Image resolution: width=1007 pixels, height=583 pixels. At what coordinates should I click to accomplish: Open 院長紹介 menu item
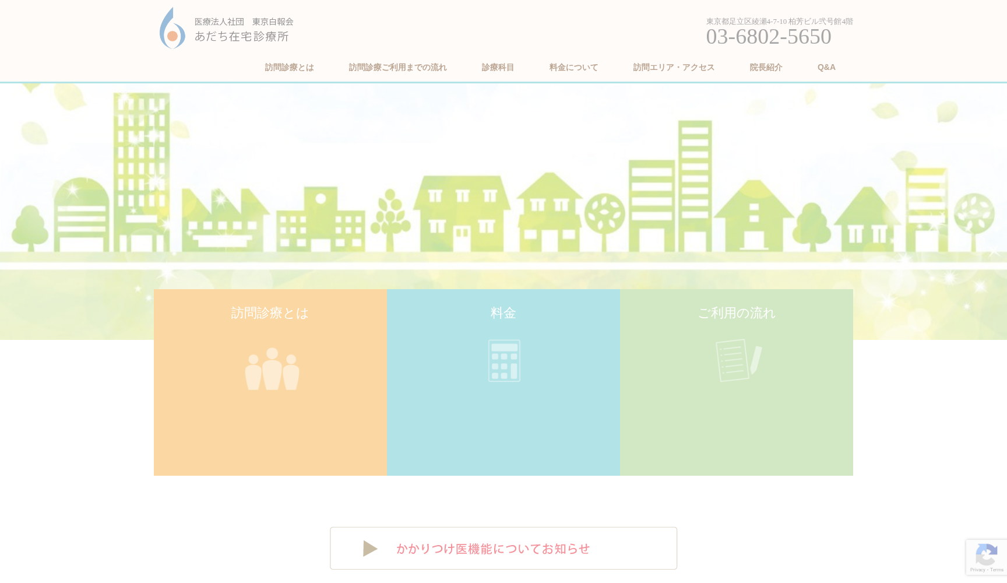pos(766,67)
